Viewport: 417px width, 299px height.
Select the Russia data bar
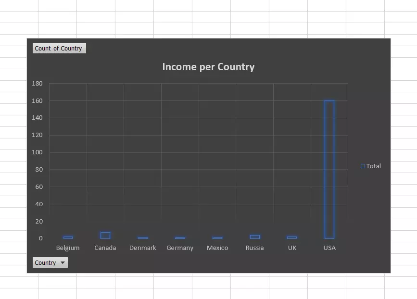coord(254,236)
